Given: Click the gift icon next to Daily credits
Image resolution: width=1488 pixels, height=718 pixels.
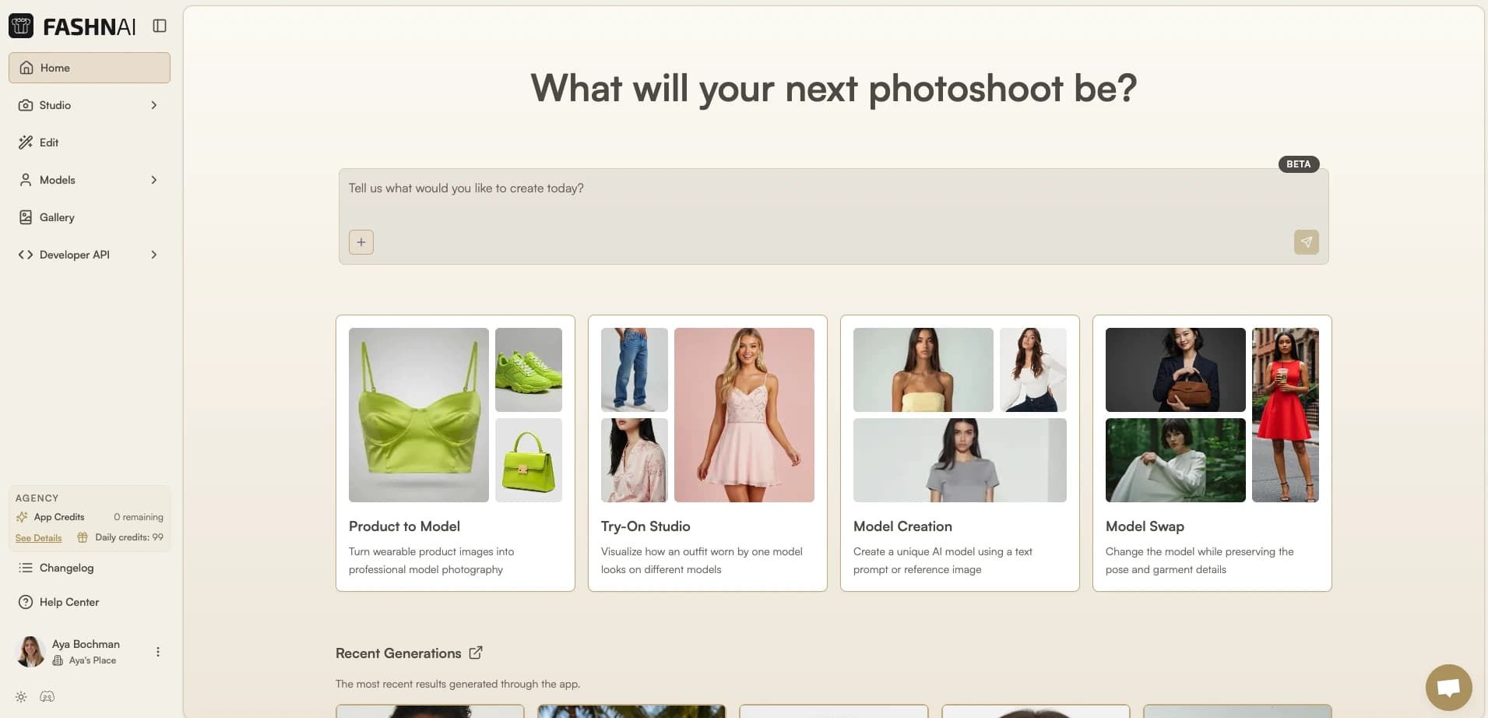Looking at the screenshot, I should tap(81, 537).
